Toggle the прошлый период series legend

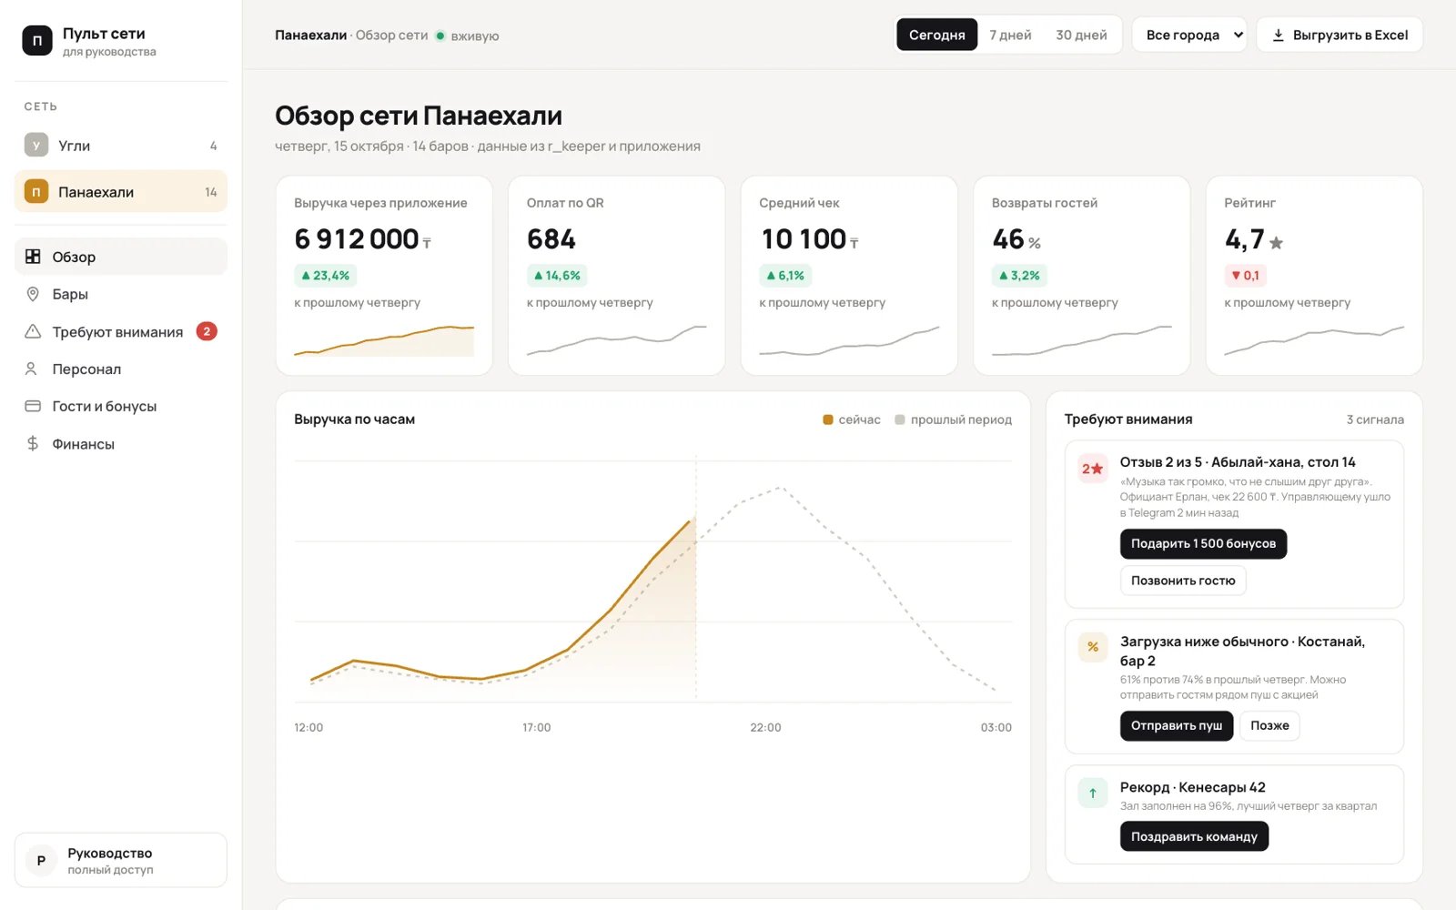pyautogui.click(x=953, y=420)
